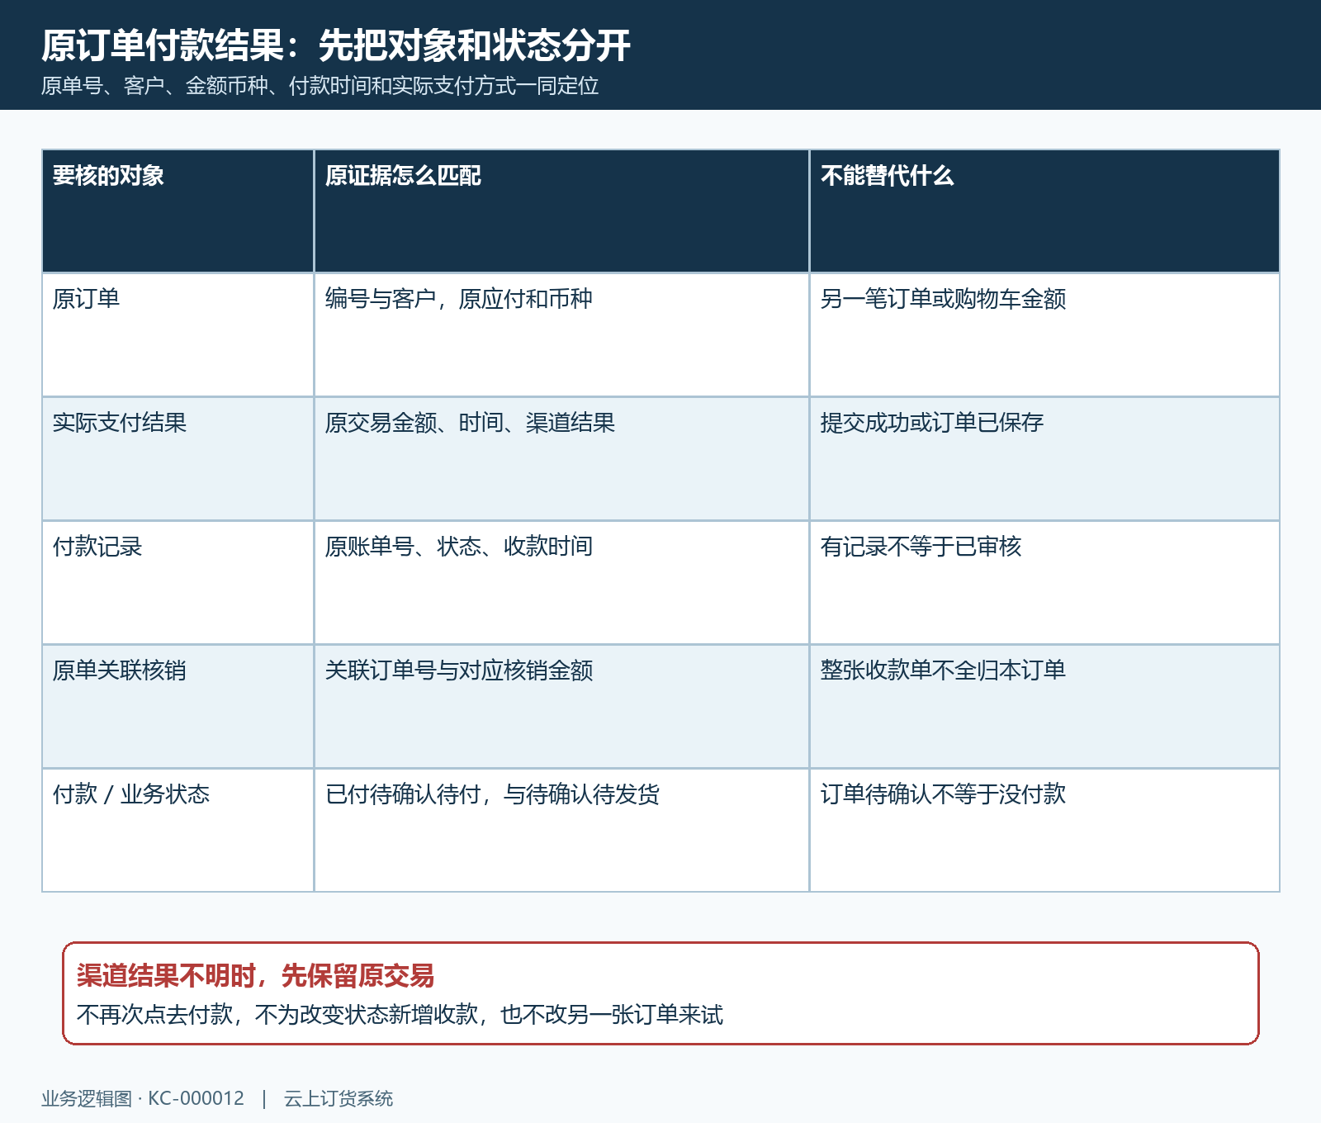Select the column header 不能替代什么

[x=1044, y=211]
